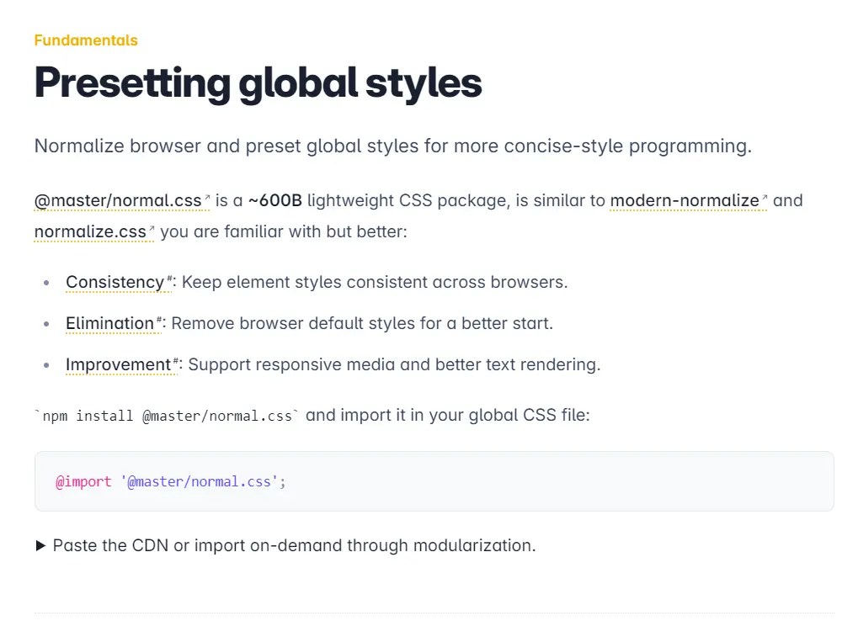Jump to the Improvement section link
The width and height of the screenshot is (858, 637).
118,364
